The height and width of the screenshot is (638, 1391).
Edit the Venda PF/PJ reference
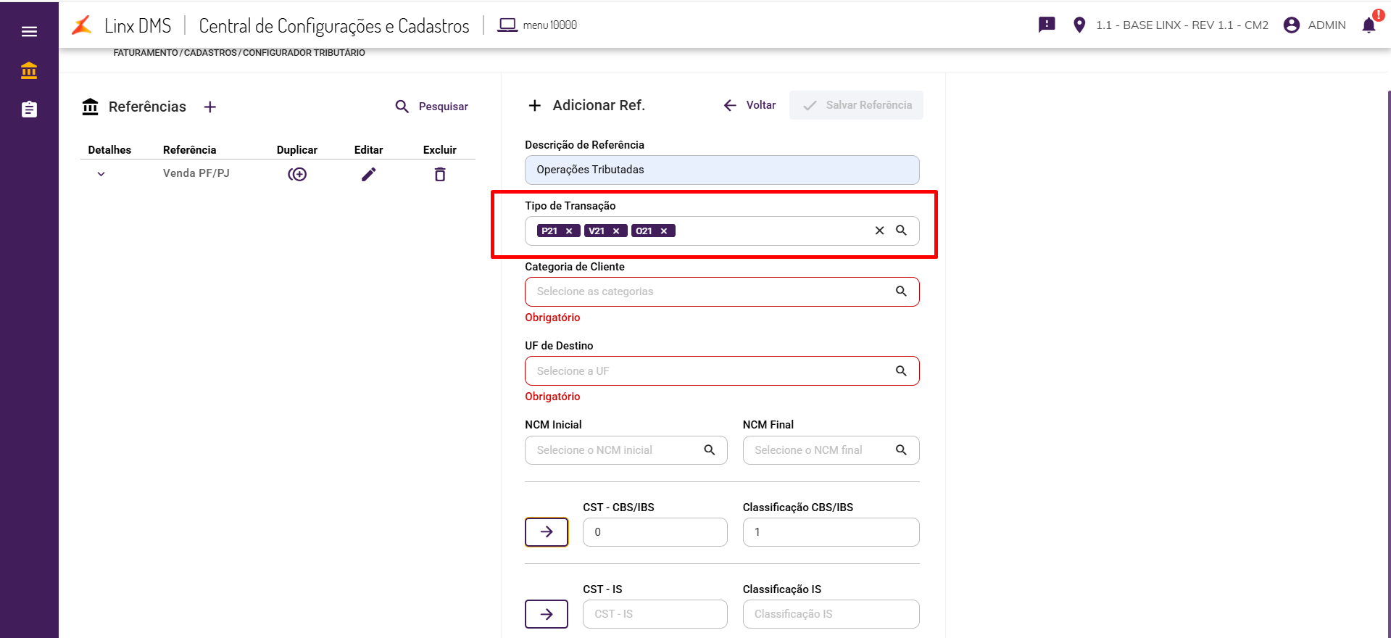(368, 174)
